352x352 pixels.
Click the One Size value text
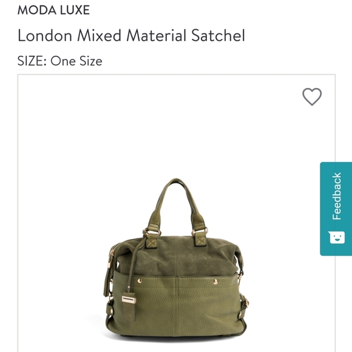pyautogui.click(x=76, y=61)
